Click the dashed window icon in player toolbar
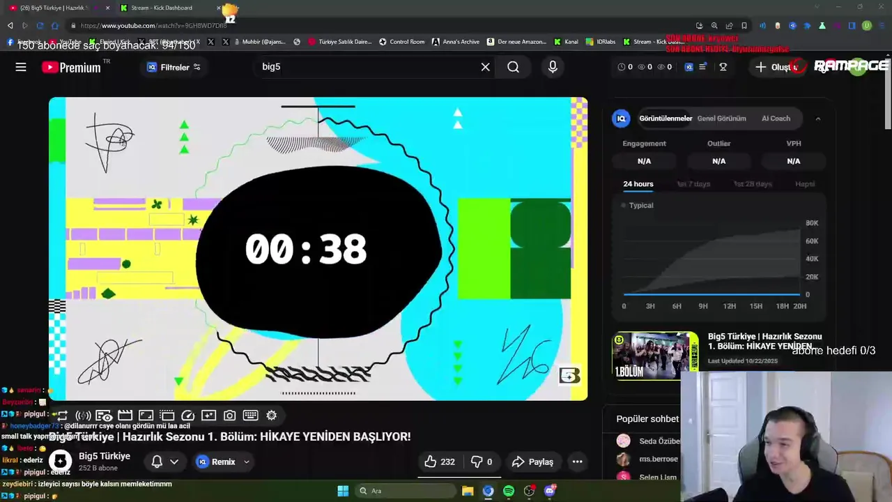892x502 pixels. coord(167,416)
